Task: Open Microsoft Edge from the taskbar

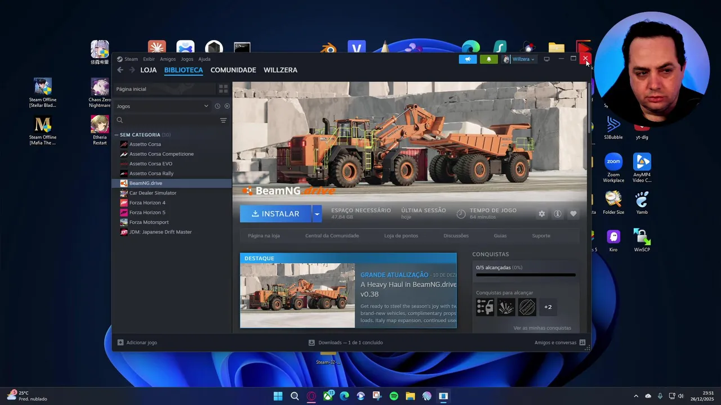Action: click(344, 396)
